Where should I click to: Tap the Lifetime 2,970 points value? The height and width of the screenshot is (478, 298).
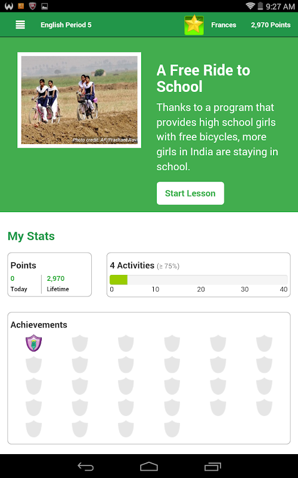point(55,278)
